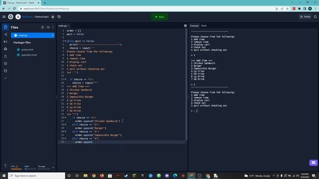
Task: Create a new file in Files panel
Action: click(42, 27)
